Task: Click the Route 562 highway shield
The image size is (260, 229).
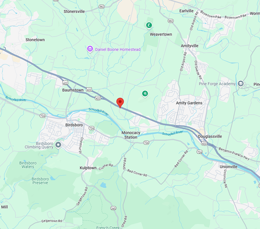Action: point(102,7)
